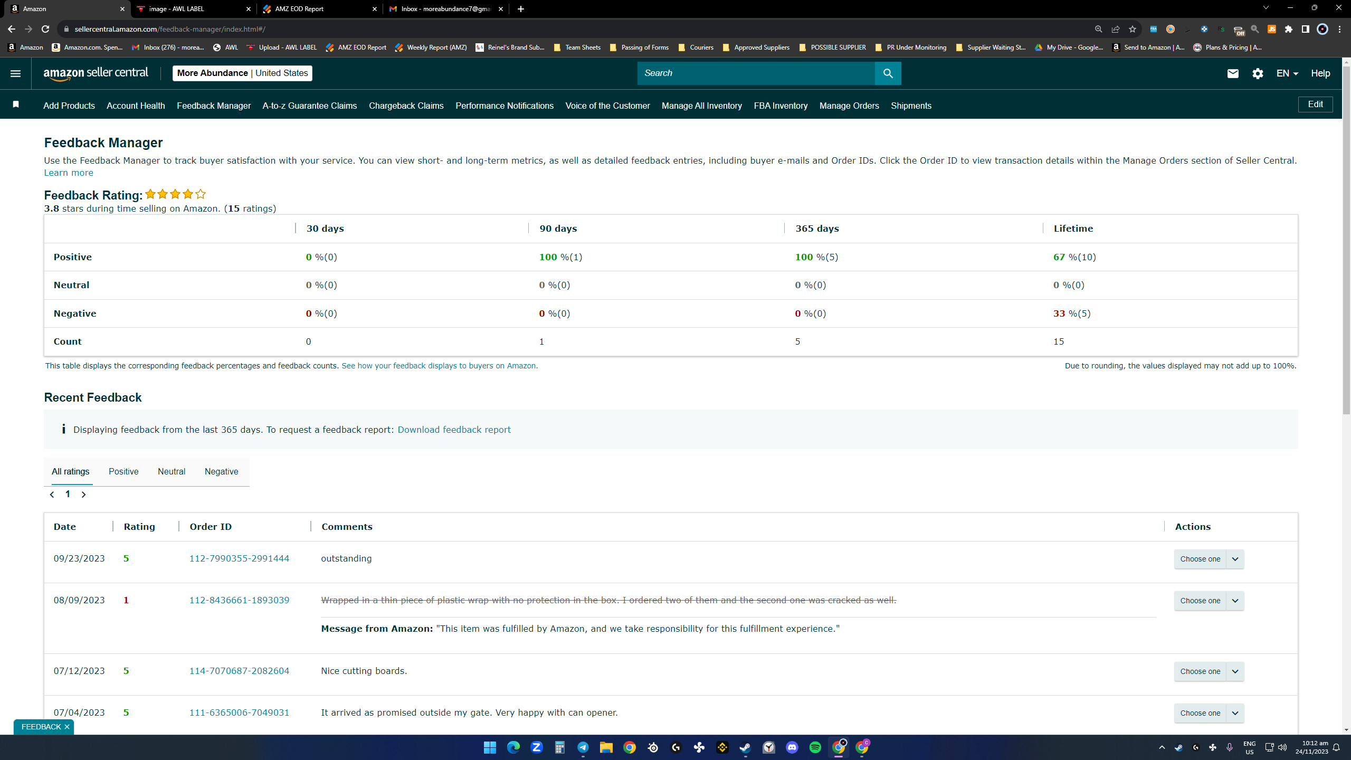Open Approved Suppliers bookmark folder
The width and height of the screenshot is (1351, 760).
click(756, 47)
